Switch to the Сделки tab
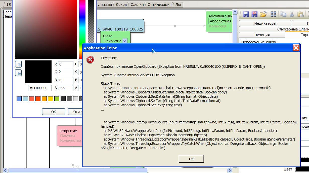This screenshot has height=173, width=309. coord(138,5)
